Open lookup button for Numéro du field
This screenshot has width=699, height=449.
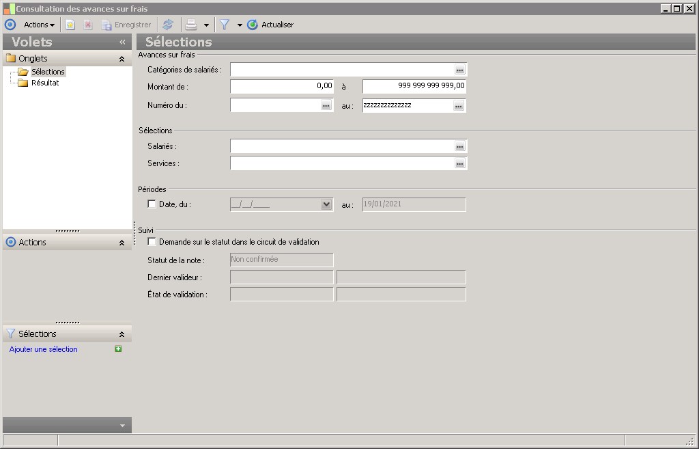click(x=326, y=106)
